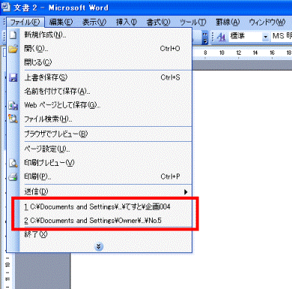
Task: Click the vertical ruler at mark 10
Action: 7,264
